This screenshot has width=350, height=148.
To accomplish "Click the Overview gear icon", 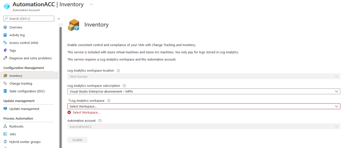I will tap(5, 27).
